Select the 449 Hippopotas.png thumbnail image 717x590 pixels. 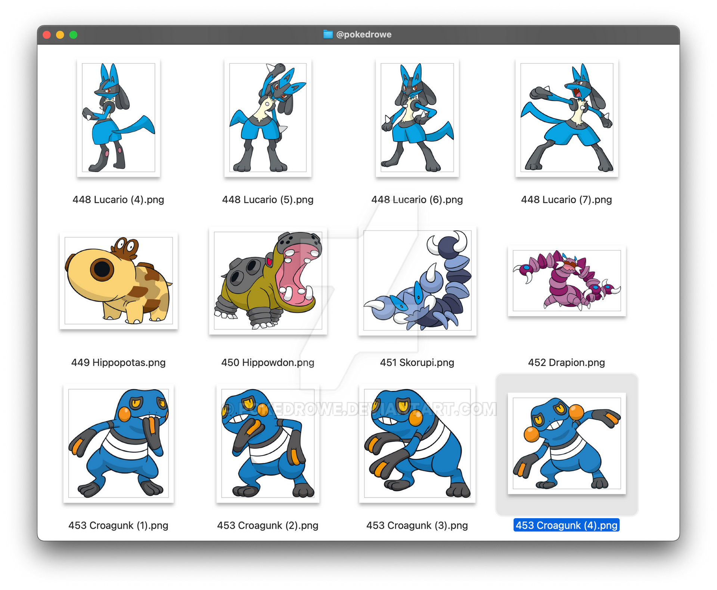coord(118,280)
